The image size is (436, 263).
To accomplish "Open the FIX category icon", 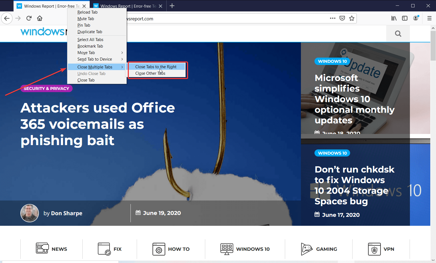I will pos(104,249).
